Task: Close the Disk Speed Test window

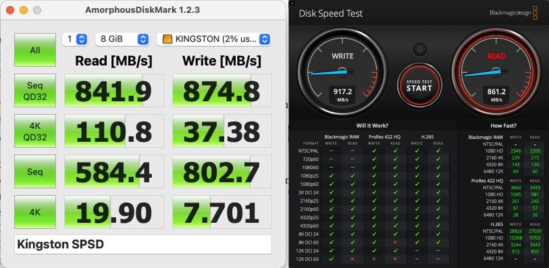Action: coord(291,3)
